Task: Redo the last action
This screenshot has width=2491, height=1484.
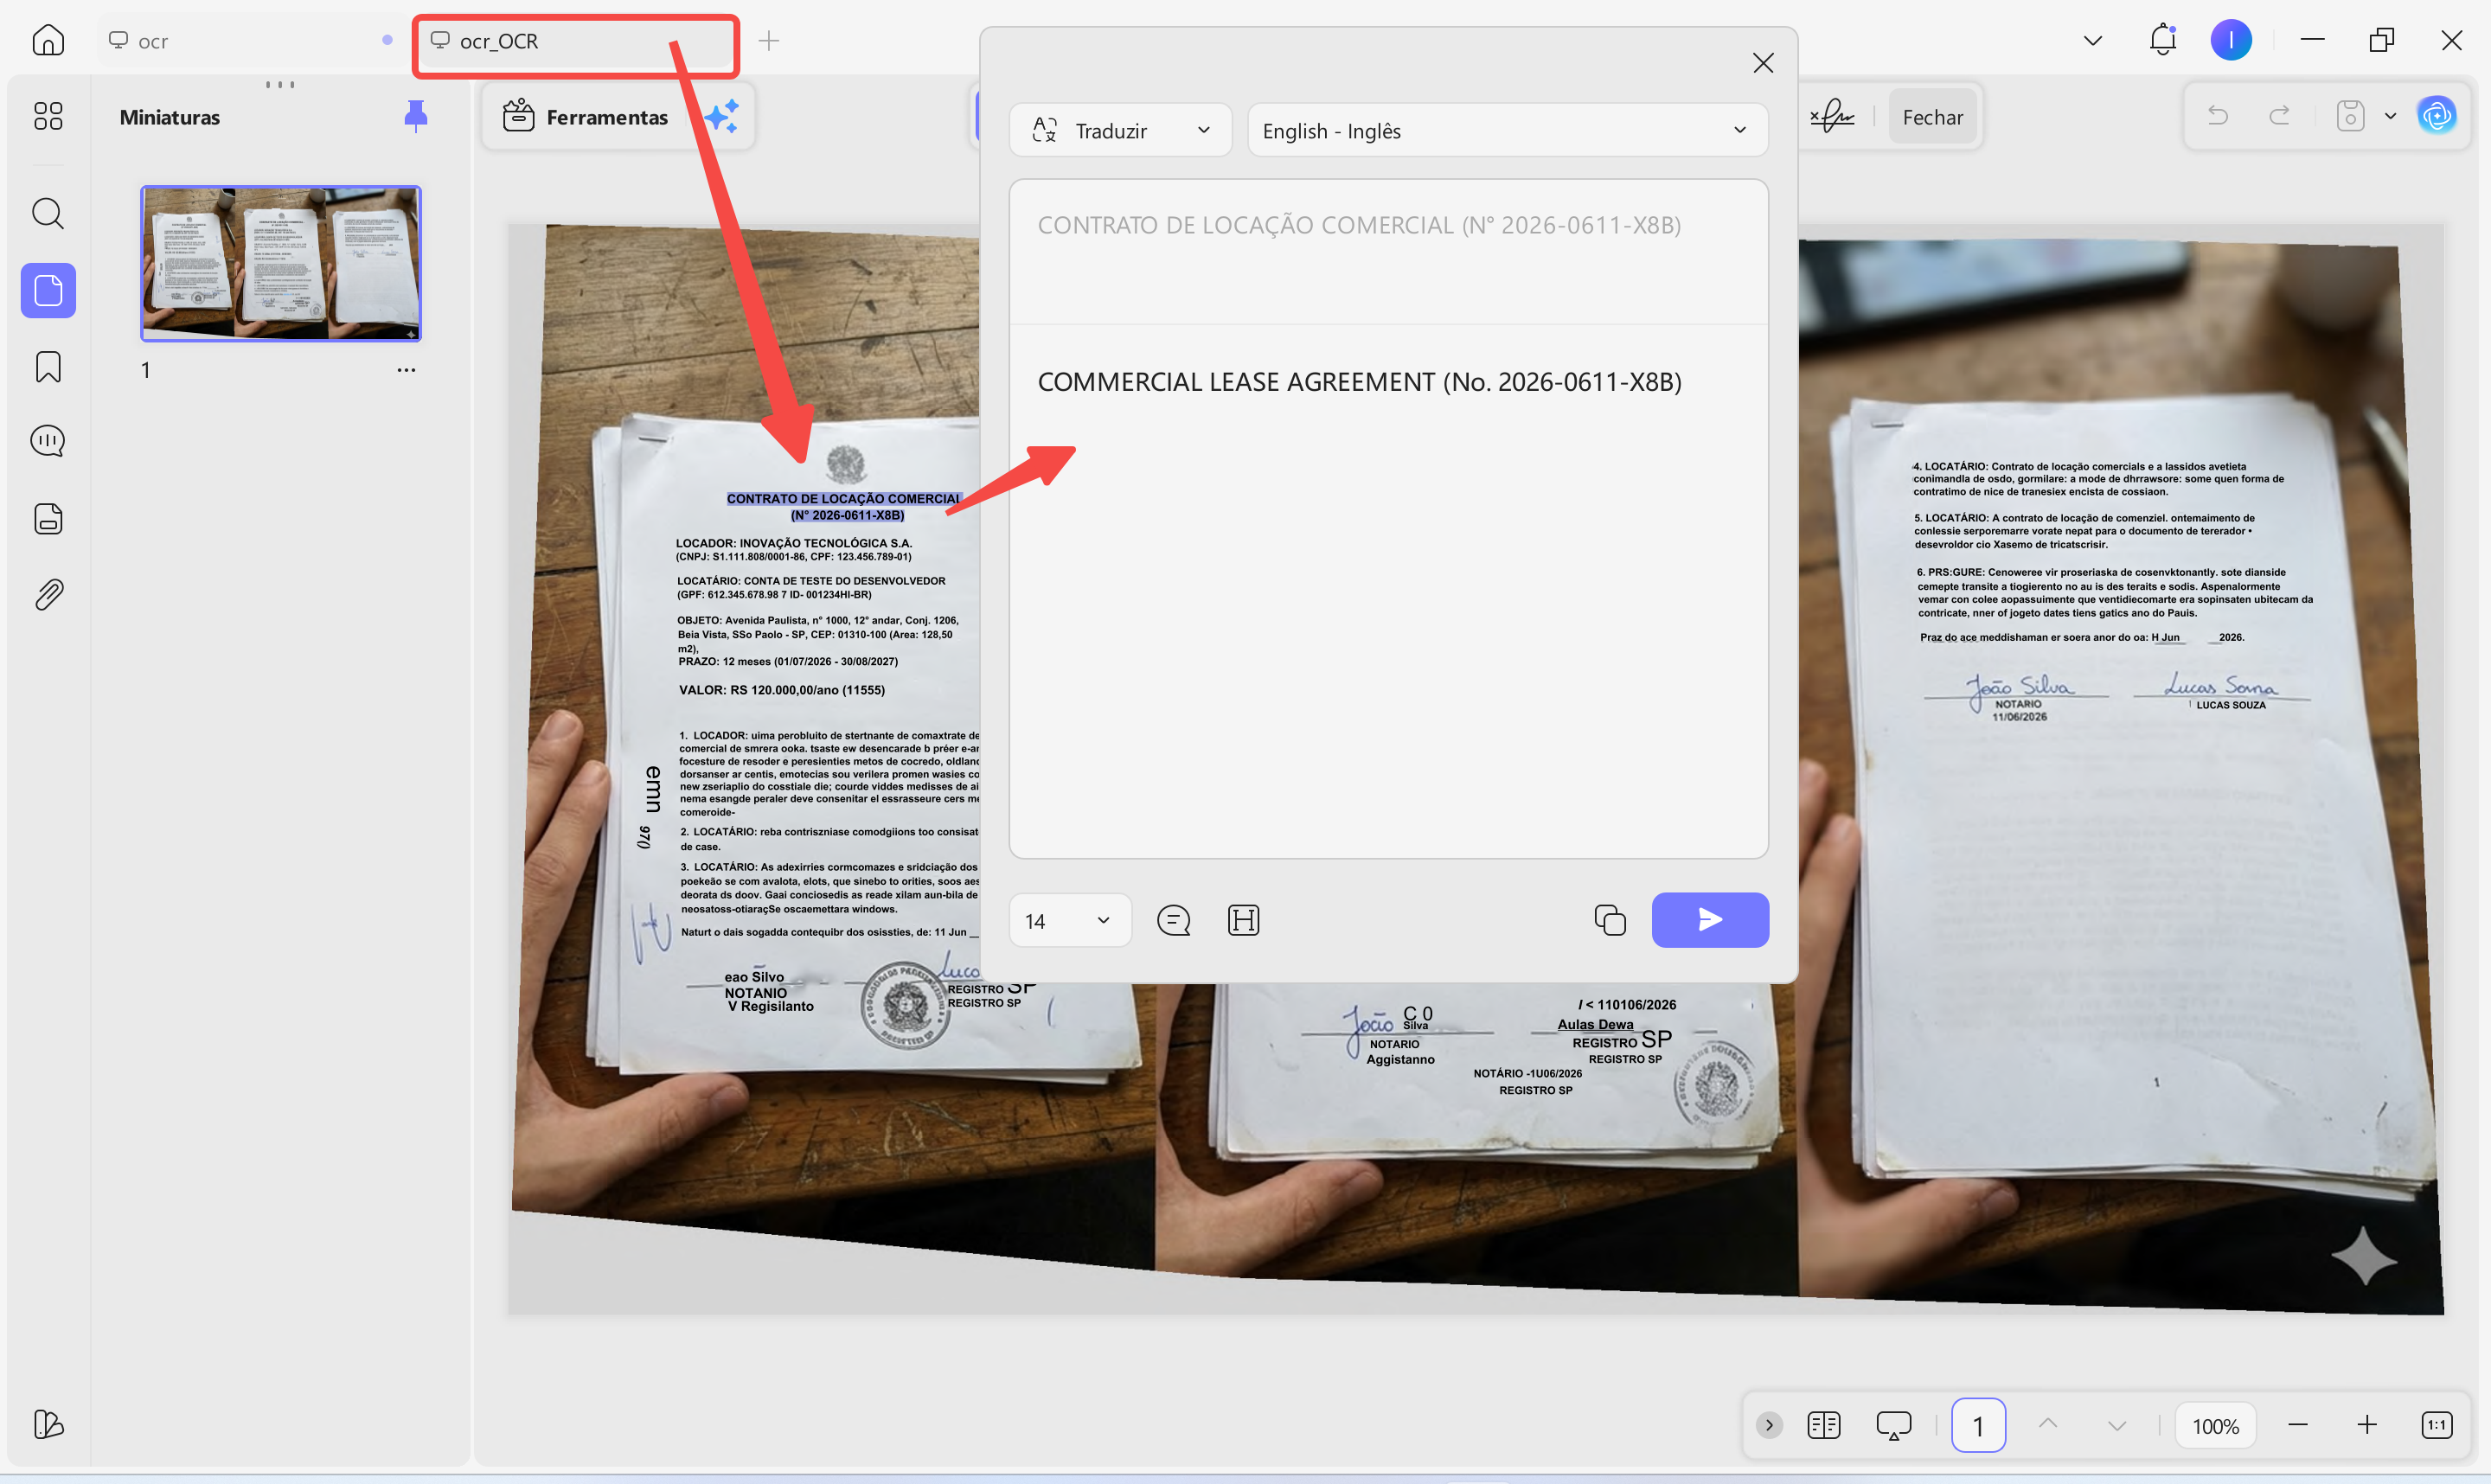Action: click(2279, 116)
